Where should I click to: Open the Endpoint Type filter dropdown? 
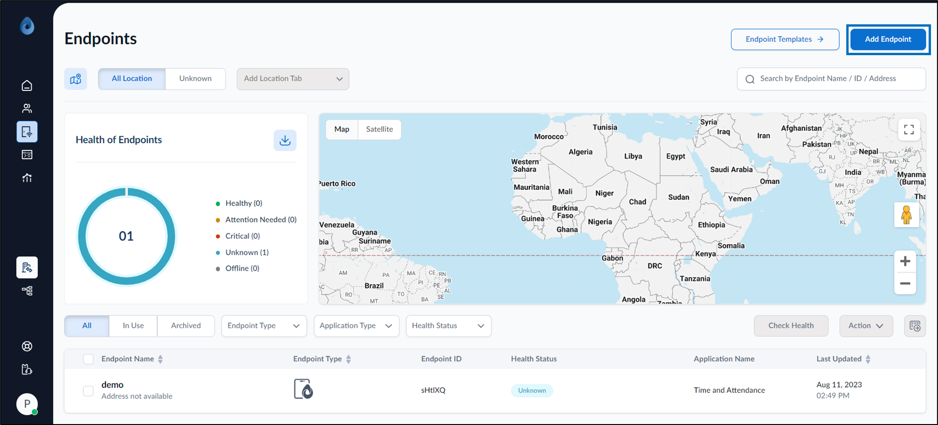point(264,326)
